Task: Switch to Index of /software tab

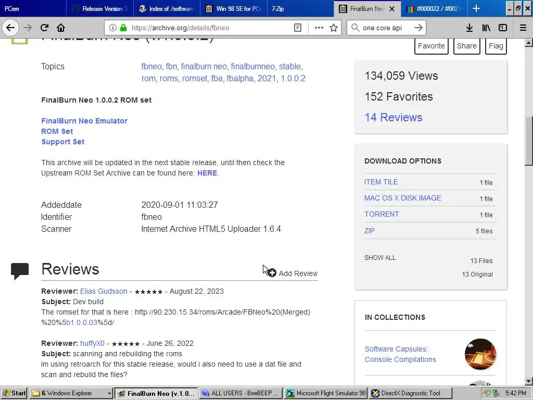Action: [167, 8]
